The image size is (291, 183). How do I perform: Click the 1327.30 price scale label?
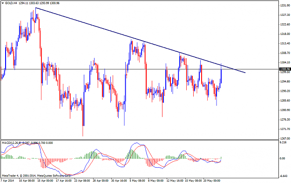pyautogui.click(x=285, y=15)
